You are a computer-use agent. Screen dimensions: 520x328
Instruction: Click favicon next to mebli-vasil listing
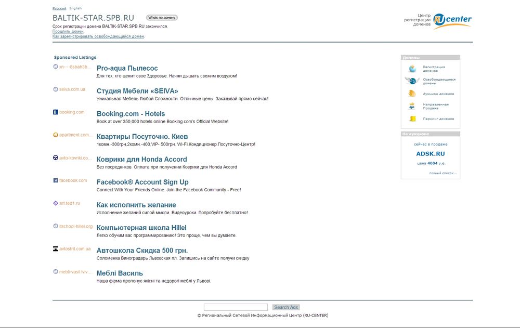point(56,272)
